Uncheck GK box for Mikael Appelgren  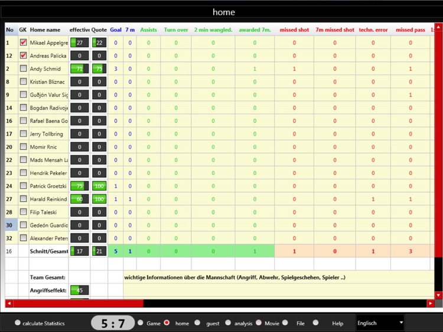coord(24,43)
